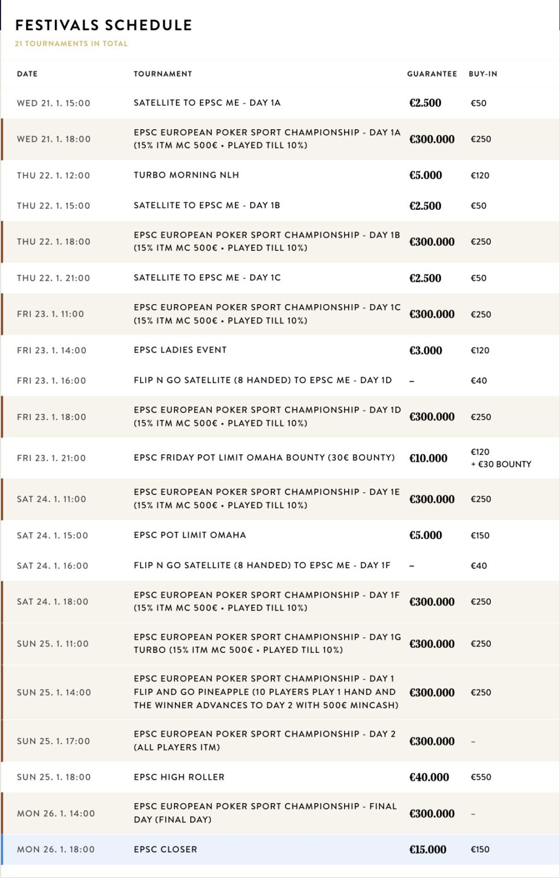Open the EPSC High Roller tournament
Viewport: 560px width, 878px height.
tap(179, 777)
